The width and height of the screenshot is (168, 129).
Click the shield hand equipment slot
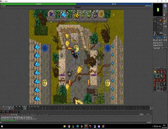coord(161,25)
